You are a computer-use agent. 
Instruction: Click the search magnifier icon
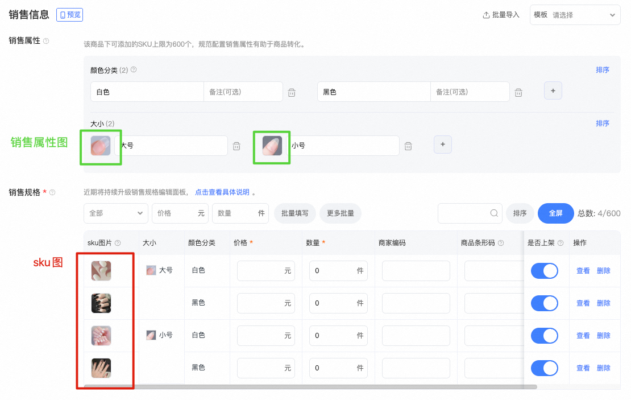[494, 213]
